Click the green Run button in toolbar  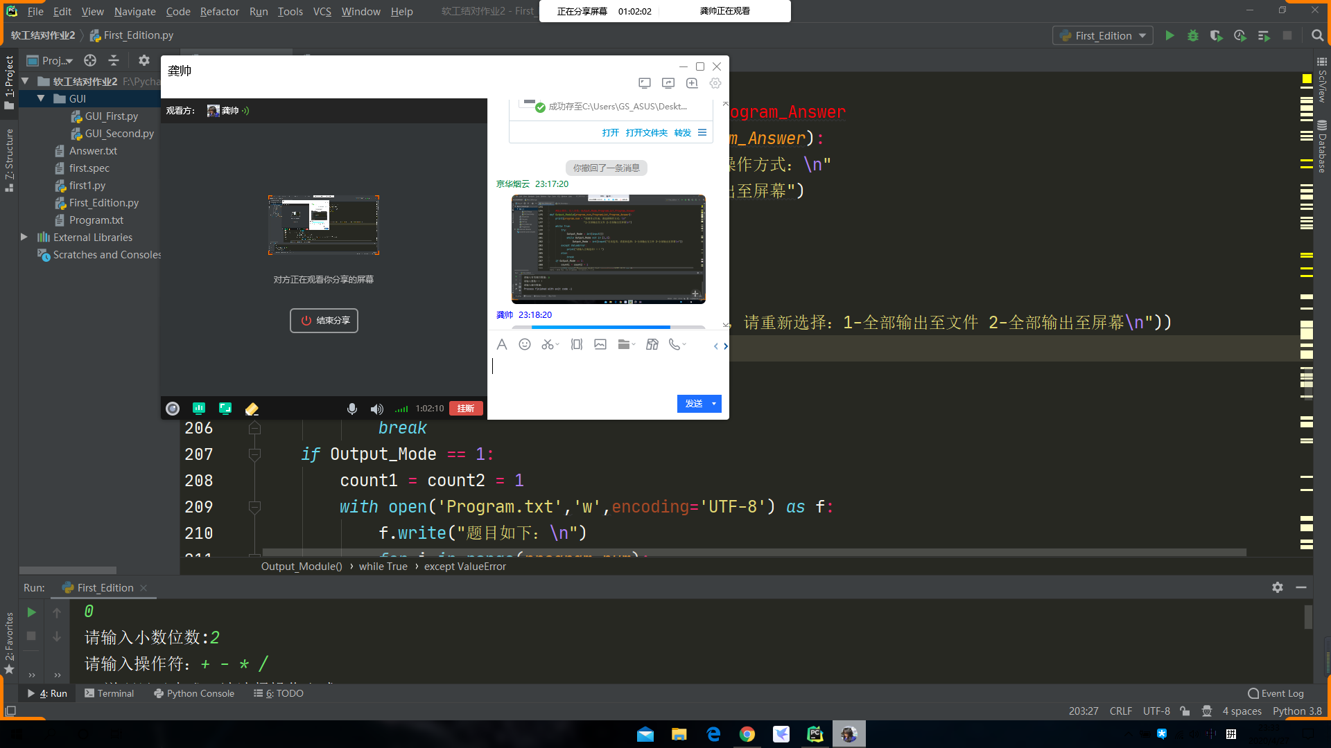tap(1169, 35)
